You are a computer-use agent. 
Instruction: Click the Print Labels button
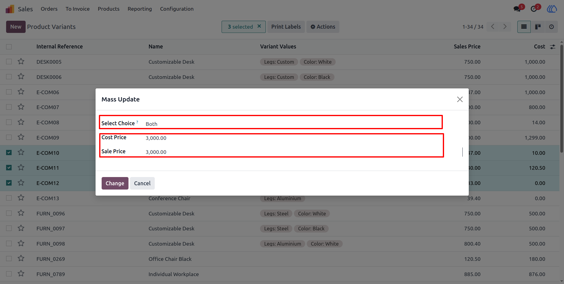click(x=286, y=27)
